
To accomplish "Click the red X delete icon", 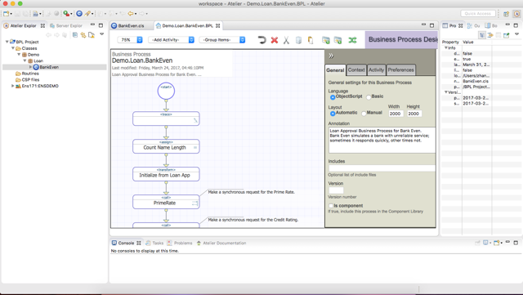I will coord(275,40).
